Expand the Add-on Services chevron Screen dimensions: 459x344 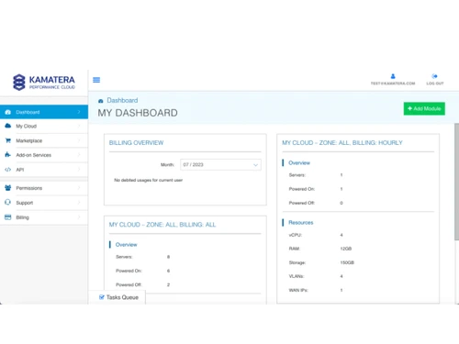pos(79,155)
